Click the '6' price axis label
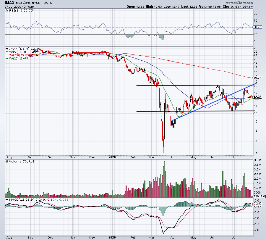 click(256, 153)
